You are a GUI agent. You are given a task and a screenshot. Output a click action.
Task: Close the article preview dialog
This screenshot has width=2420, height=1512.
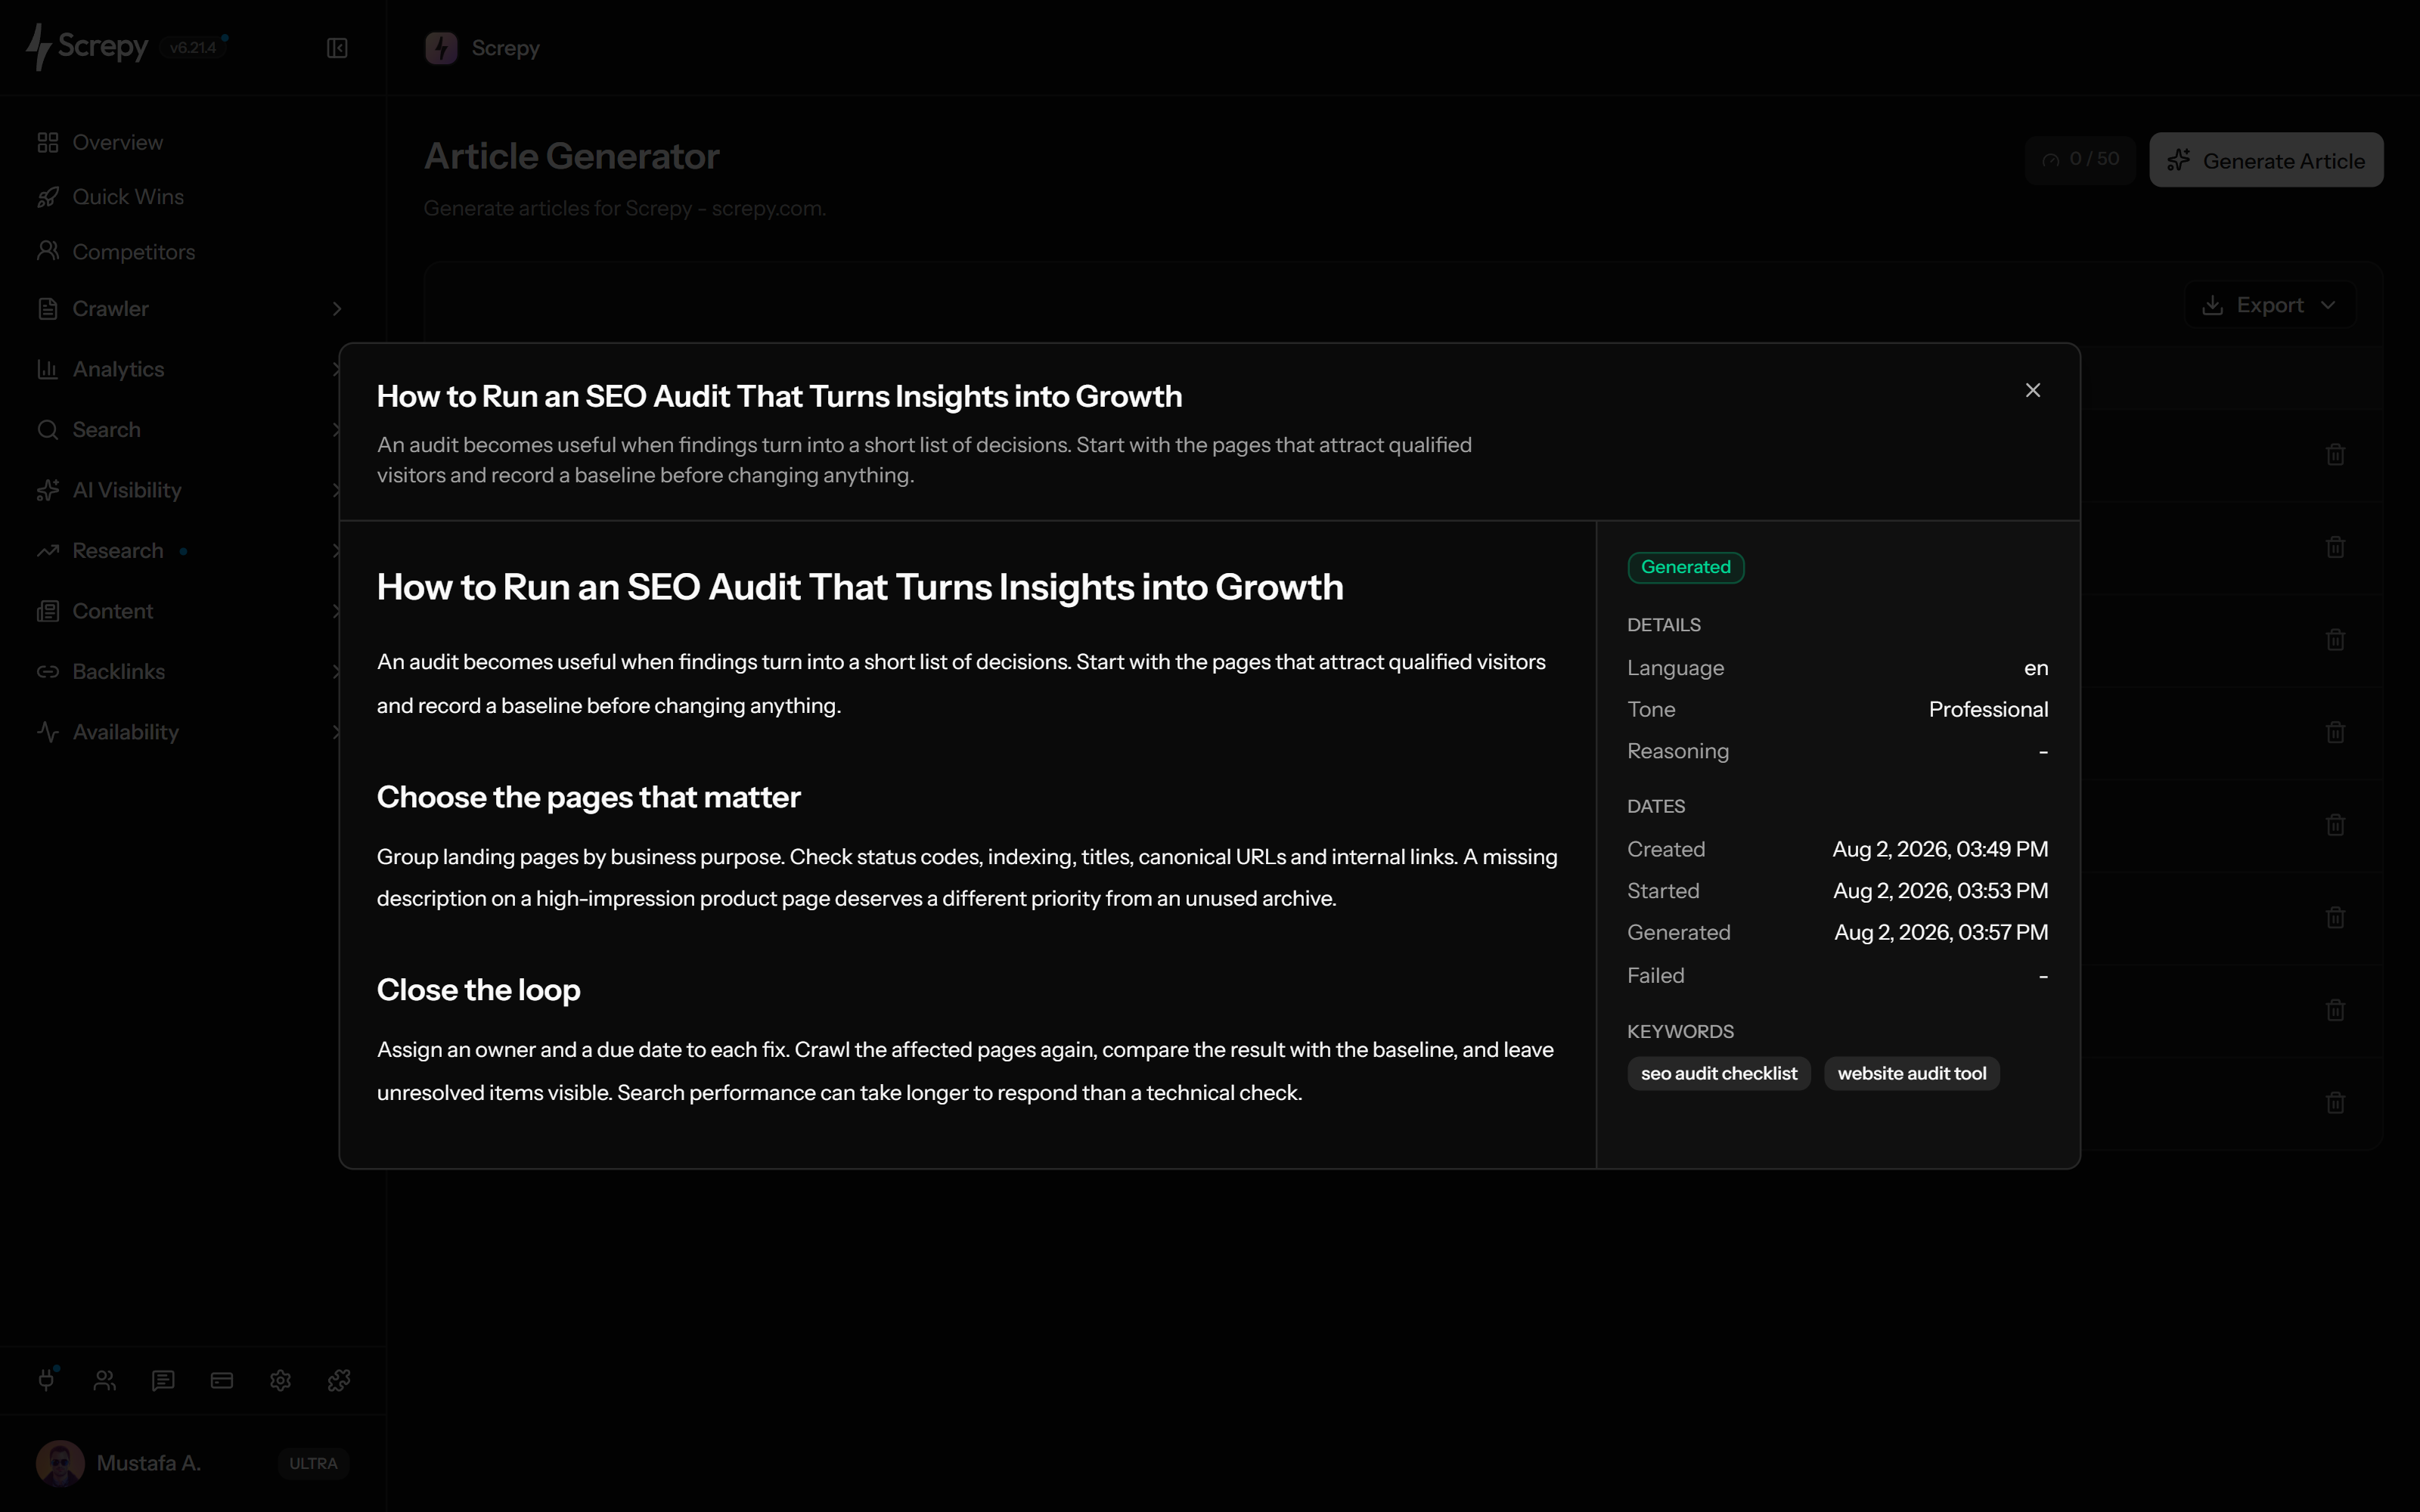click(2032, 390)
